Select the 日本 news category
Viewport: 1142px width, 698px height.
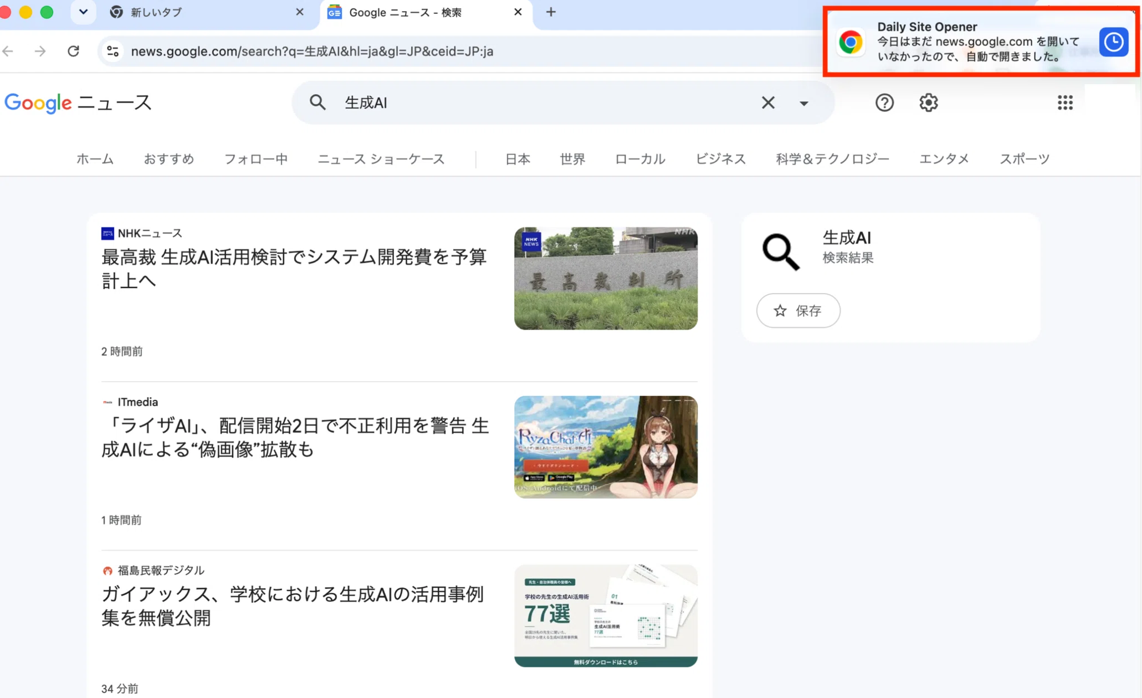[x=518, y=159]
